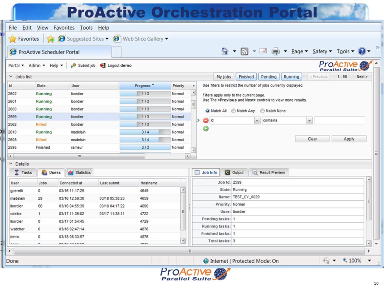This screenshot has height=288, width=384.
Task: Click the Read Mail icon
Action: (263, 51)
